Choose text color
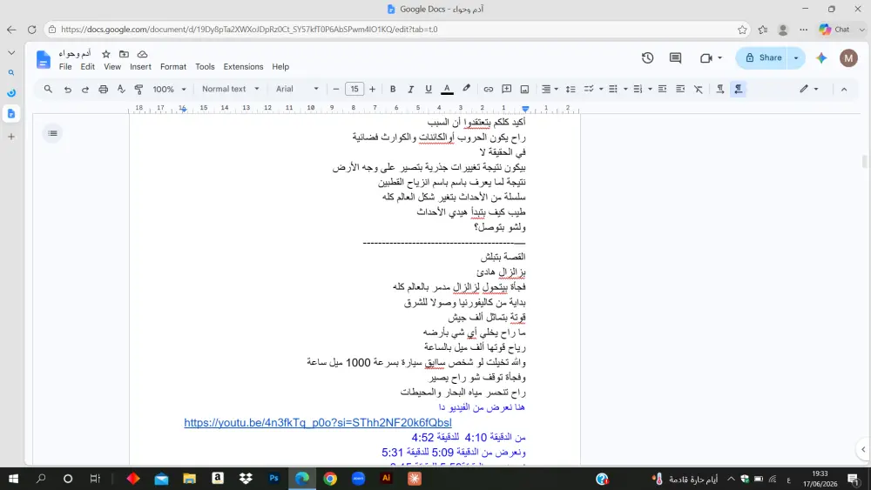This screenshot has height=490, width=871. 447,89
